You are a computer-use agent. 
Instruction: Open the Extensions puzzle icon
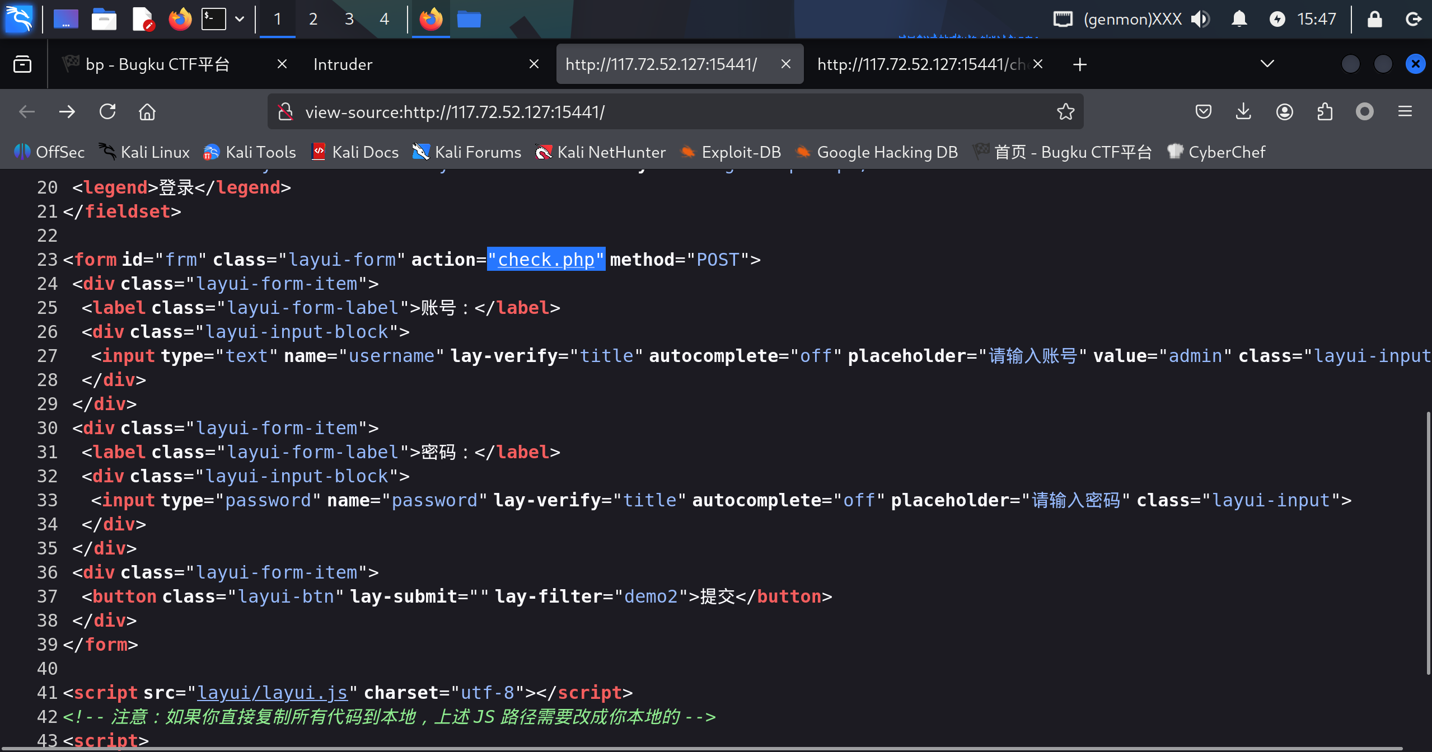[1325, 112]
